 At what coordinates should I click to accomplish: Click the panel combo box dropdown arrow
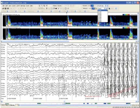click(107, 8)
